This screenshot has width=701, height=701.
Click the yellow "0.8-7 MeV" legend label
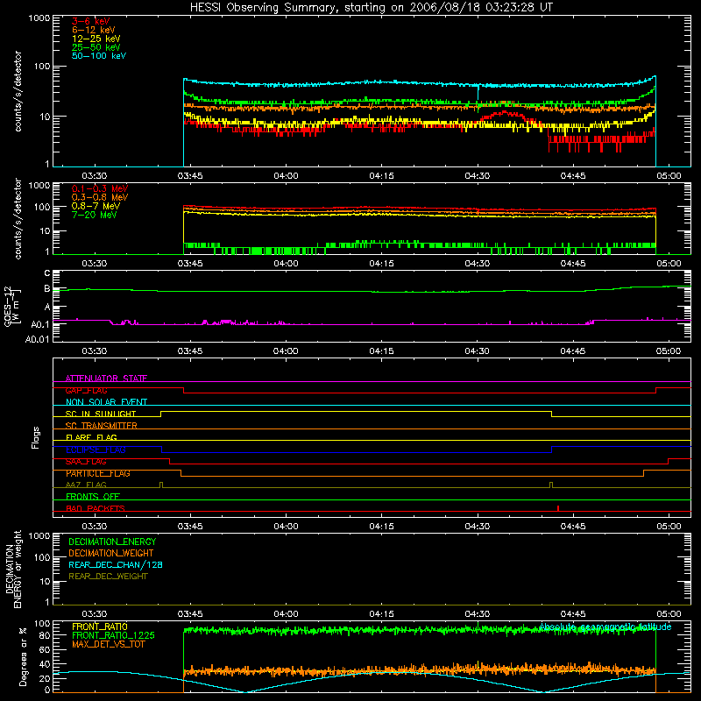click(x=96, y=206)
